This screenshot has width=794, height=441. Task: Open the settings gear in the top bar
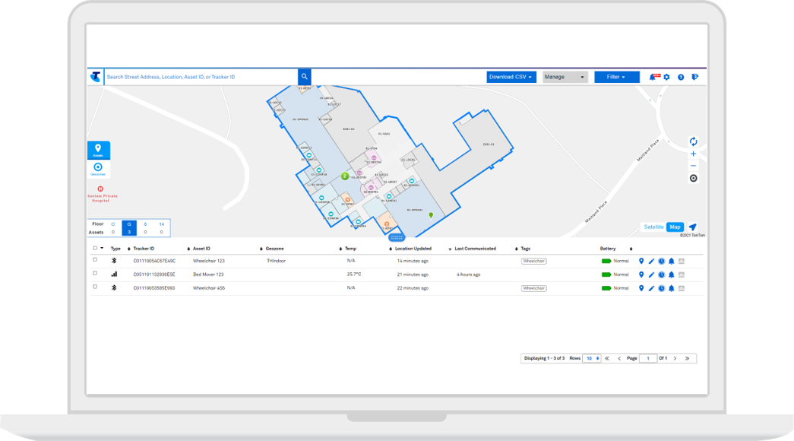[x=666, y=77]
